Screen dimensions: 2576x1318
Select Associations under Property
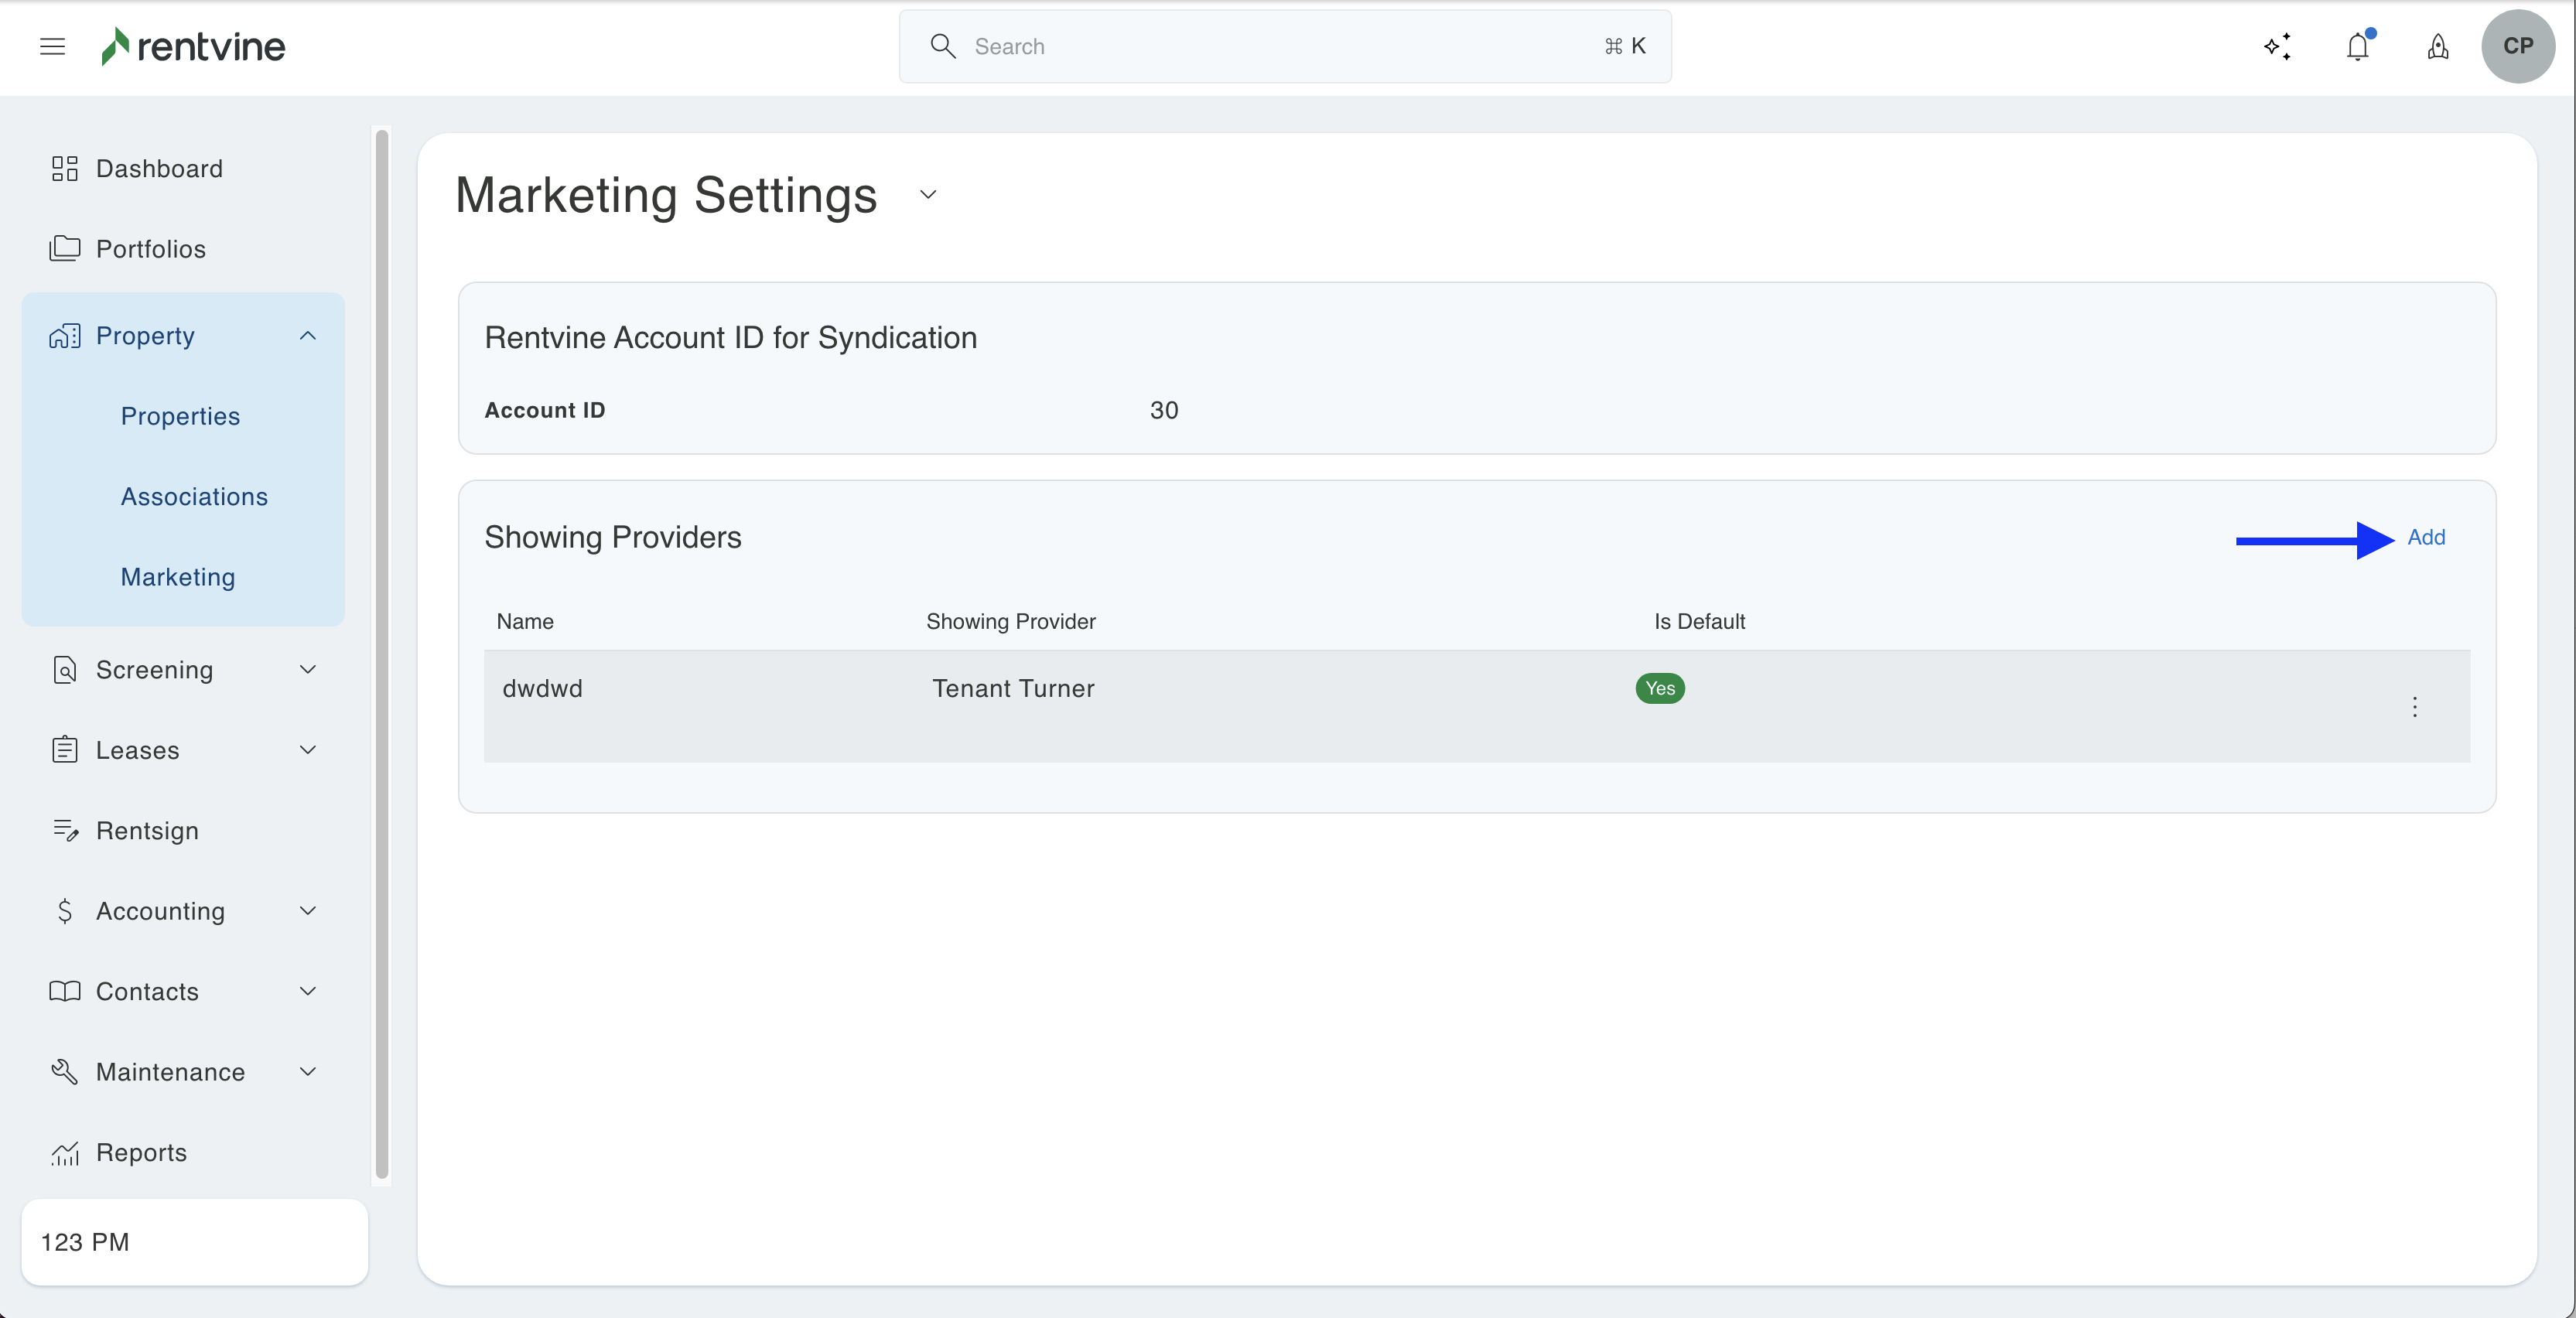(x=194, y=496)
